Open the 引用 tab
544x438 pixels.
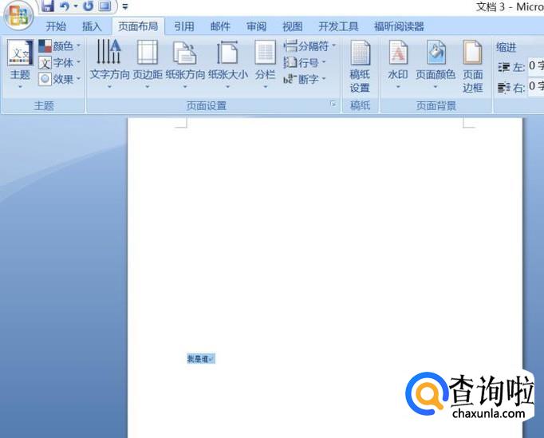tap(184, 26)
